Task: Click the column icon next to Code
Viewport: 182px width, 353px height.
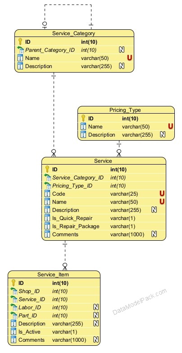Action: 47,194
